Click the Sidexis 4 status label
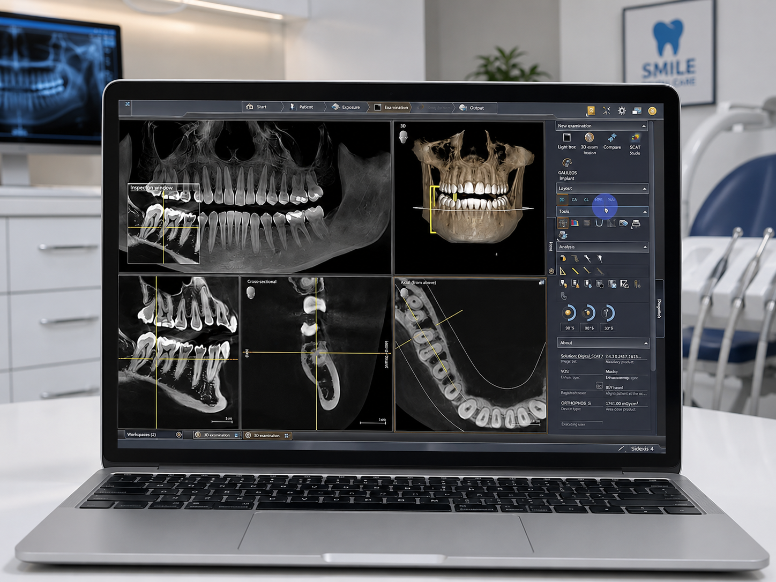The image size is (776, 582). tap(642, 449)
